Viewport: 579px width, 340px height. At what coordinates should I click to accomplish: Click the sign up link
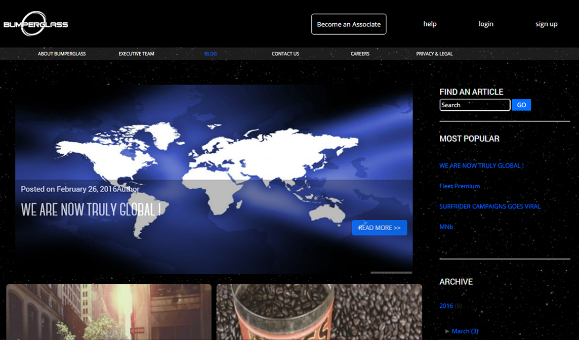pos(546,24)
